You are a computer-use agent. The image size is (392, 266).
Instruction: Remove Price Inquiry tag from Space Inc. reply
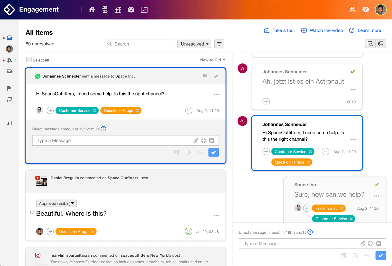[x=342, y=208]
